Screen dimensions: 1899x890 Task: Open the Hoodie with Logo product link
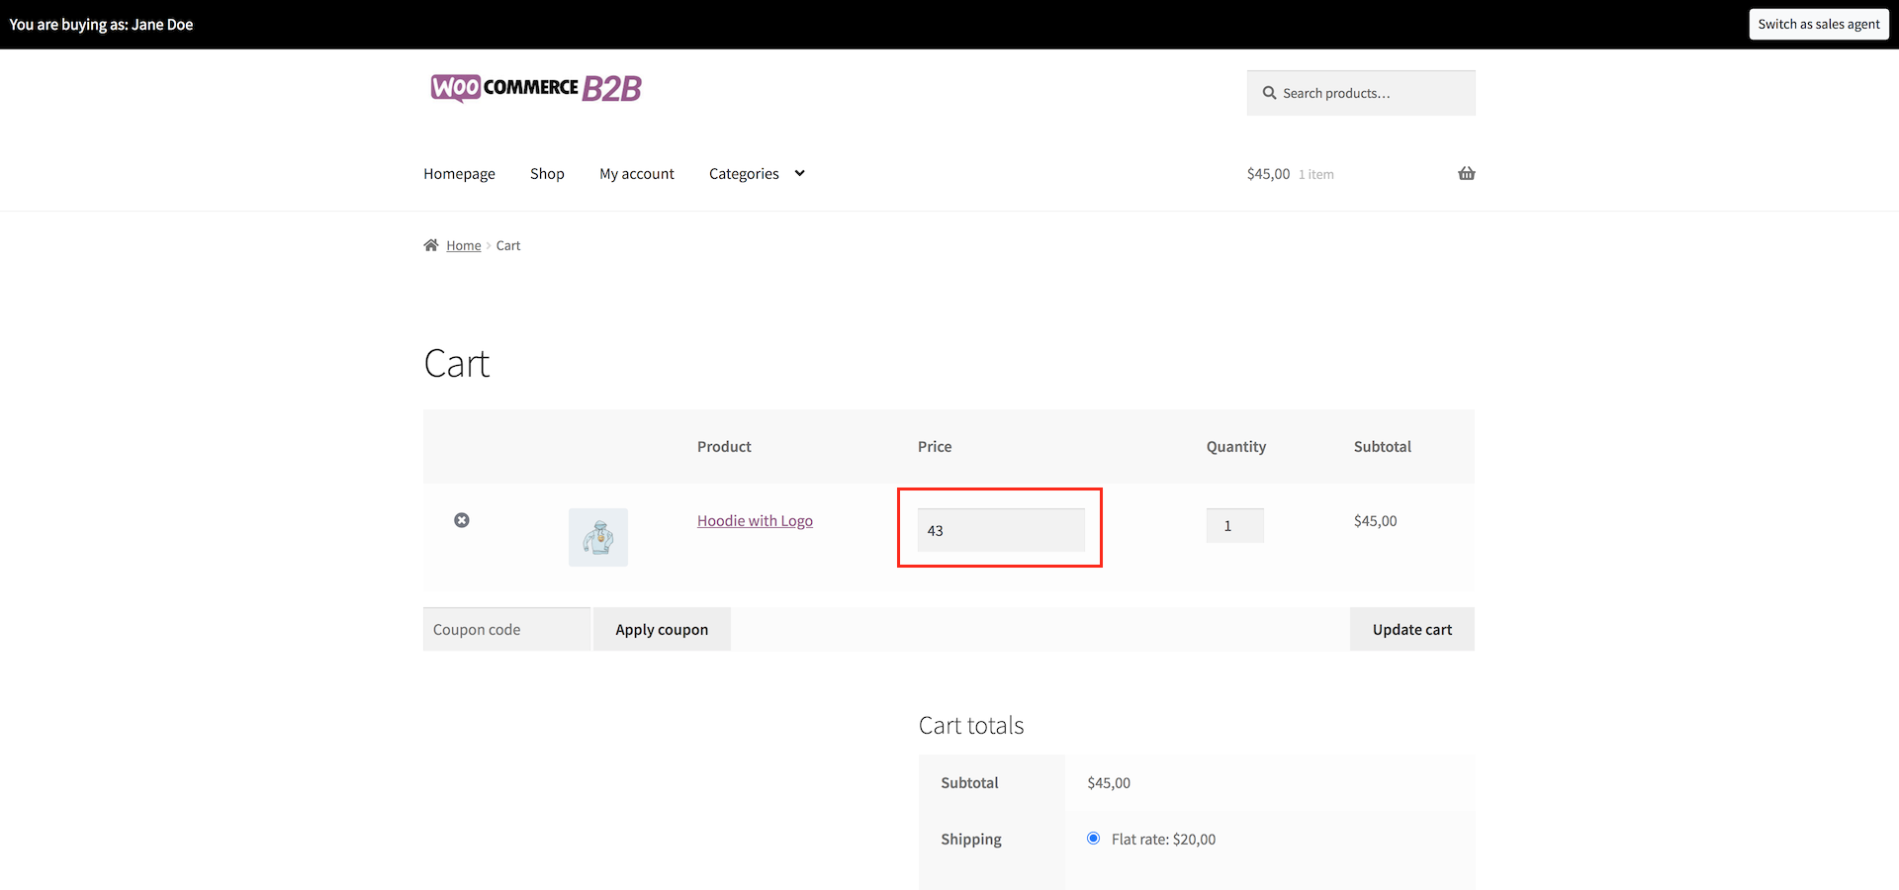[x=755, y=519]
